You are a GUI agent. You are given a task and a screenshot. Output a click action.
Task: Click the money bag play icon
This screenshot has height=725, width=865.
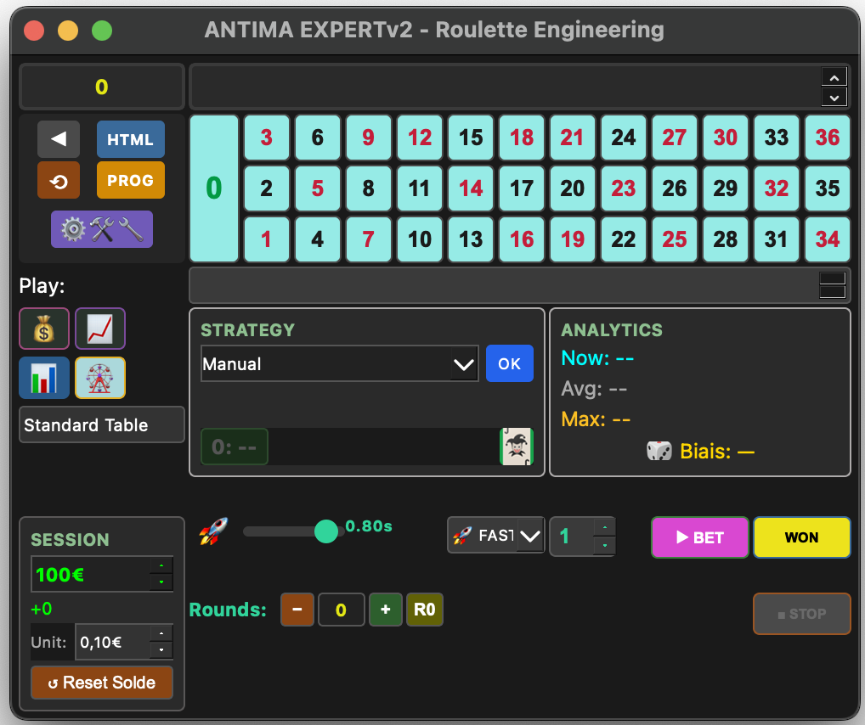pyautogui.click(x=44, y=329)
